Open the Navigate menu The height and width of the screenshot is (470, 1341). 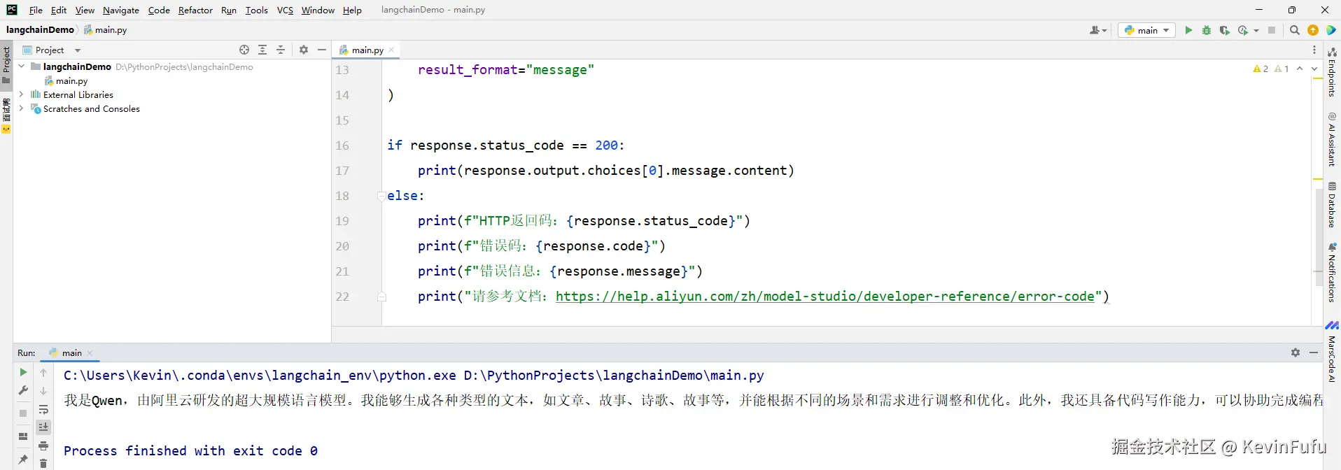point(120,10)
